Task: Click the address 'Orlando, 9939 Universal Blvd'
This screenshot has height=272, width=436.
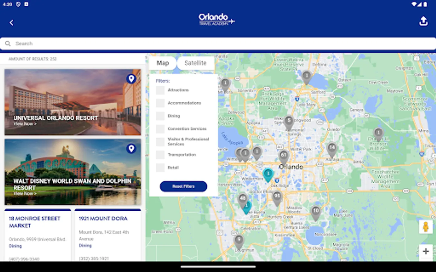Action: (x=37, y=239)
